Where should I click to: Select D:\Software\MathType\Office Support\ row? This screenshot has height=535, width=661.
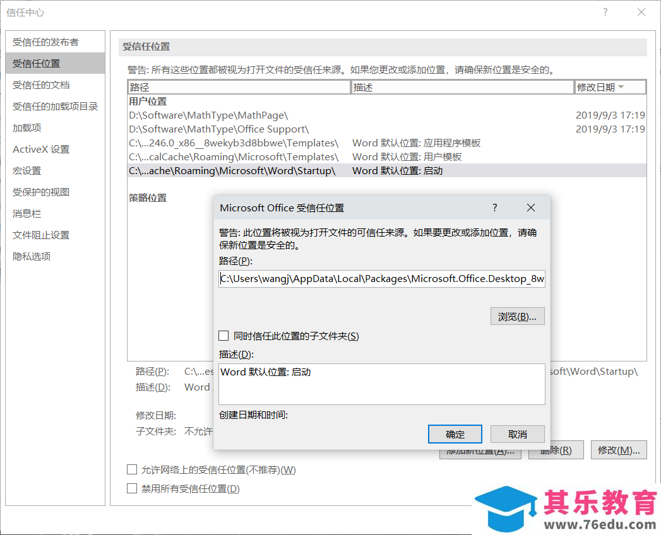click(386, 129)
